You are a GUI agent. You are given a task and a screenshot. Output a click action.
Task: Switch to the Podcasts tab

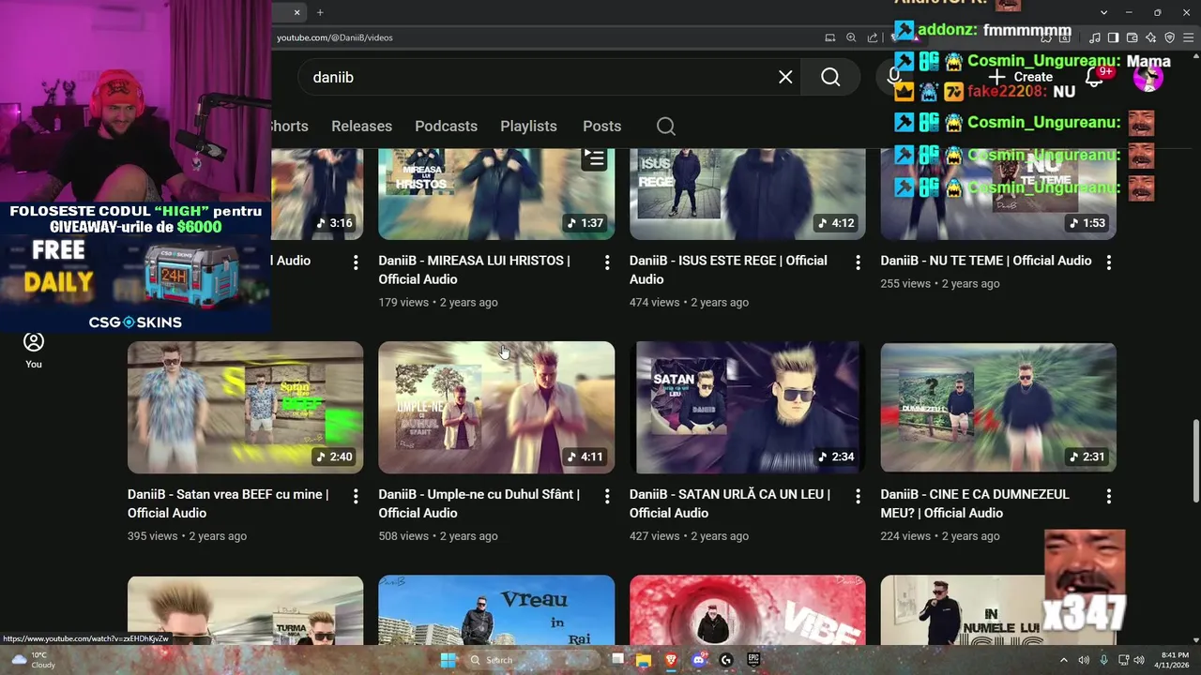click(x=446, y=127)
